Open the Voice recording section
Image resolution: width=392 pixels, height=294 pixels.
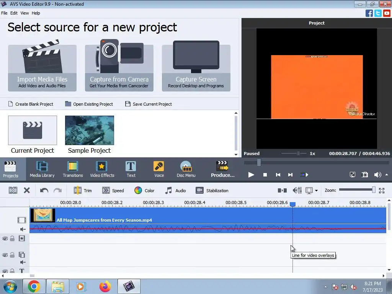[159, 169]
